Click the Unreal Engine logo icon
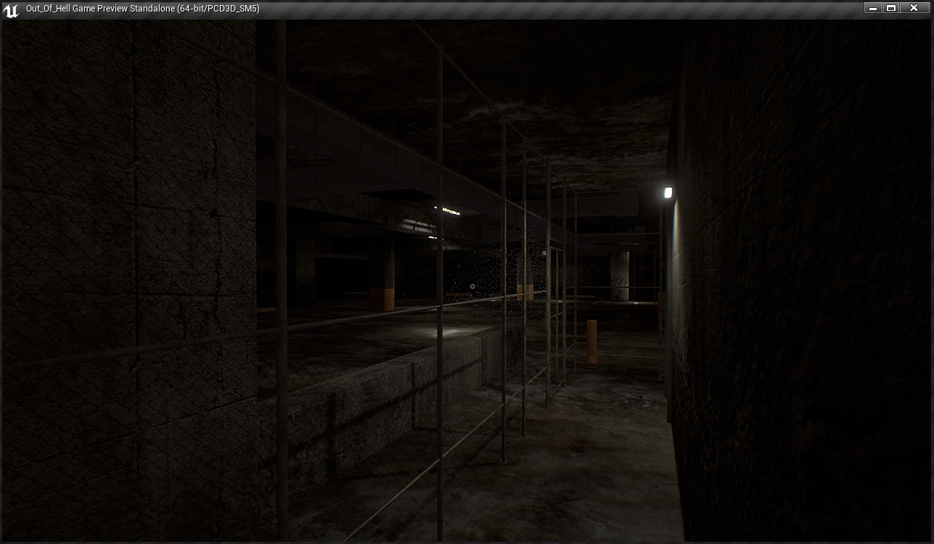Screen dimensions: 934x544 11,9
